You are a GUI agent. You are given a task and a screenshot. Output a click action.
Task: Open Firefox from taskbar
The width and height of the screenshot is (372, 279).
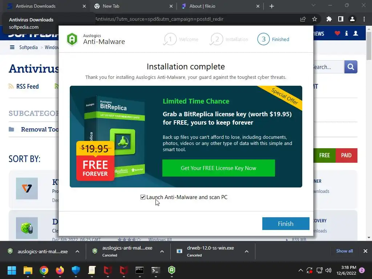pyautogui.click(x=60, y=270)
